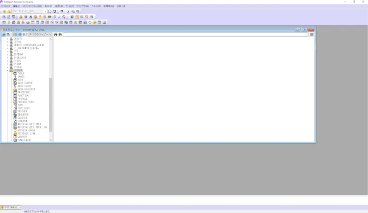The width and height of the screenshot is (368, 213).
Task: Click the yellow padlock icon in second toolbar
Action: pyautogui.click(x=35, y=17)
